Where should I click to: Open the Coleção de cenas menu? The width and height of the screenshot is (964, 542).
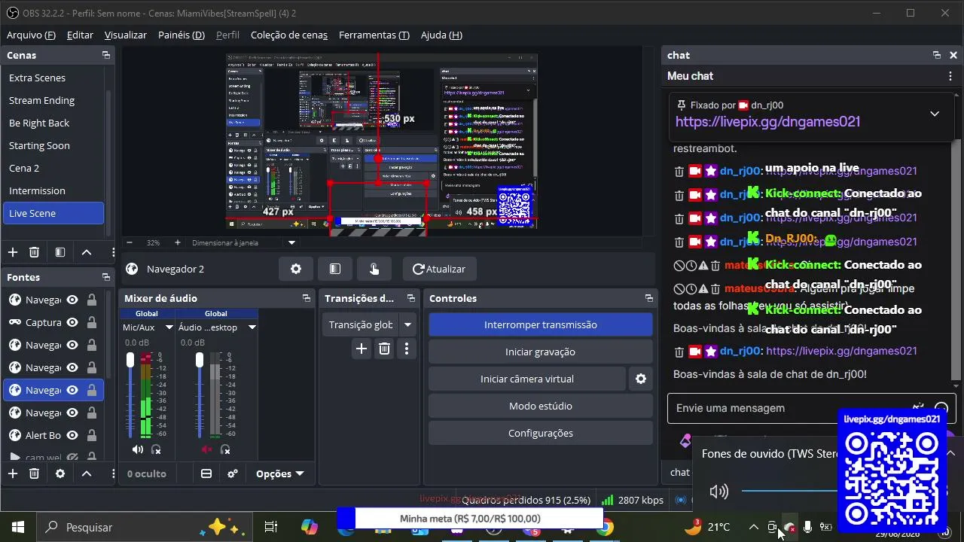pos(289,35)
